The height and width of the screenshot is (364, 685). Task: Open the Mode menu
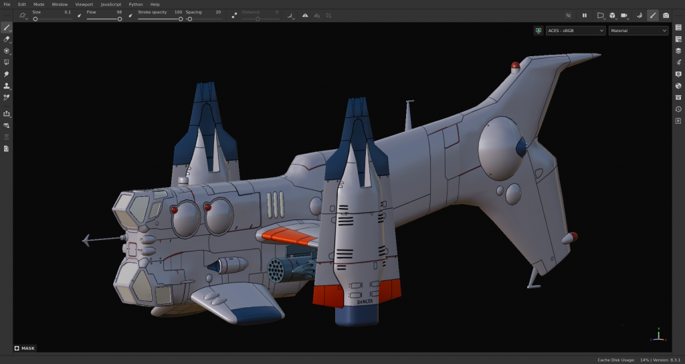(39, 5)
